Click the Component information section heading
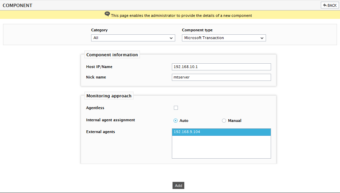This screenshot has width=340, height=193. (112, 55)
